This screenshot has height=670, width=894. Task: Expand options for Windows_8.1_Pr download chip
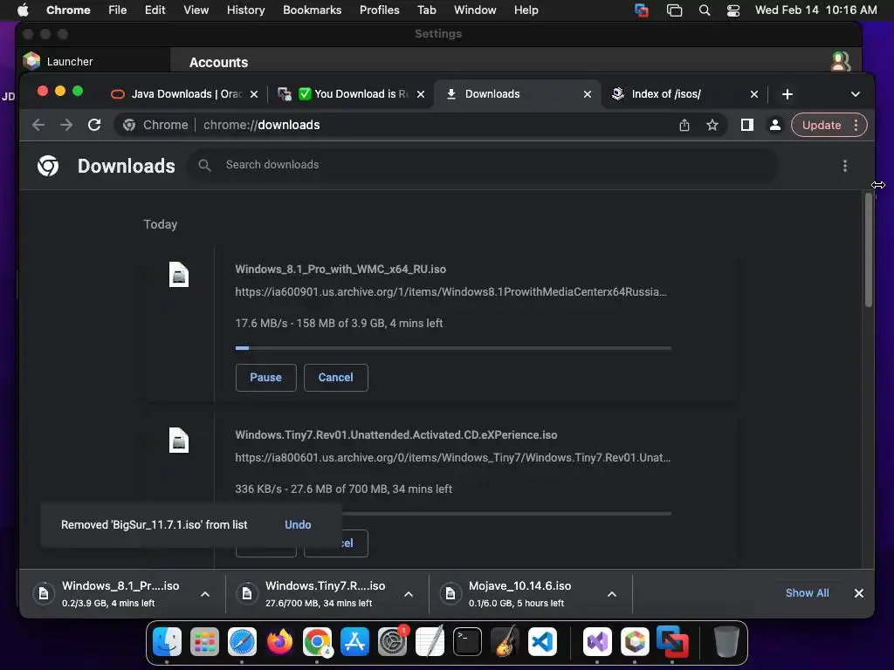click(x=205, y=593)
